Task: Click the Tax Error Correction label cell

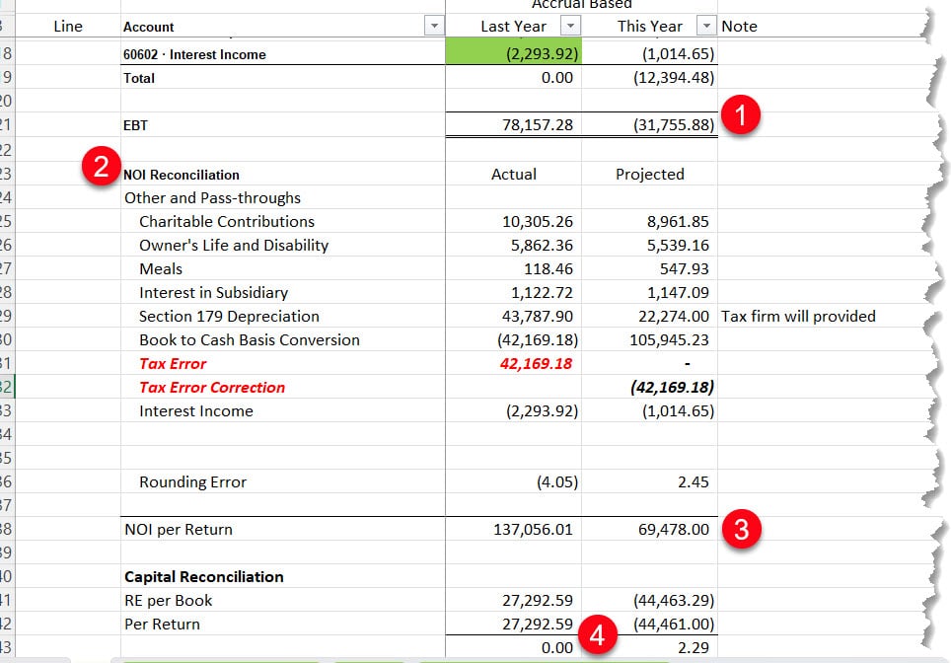Action: point(282,387)
